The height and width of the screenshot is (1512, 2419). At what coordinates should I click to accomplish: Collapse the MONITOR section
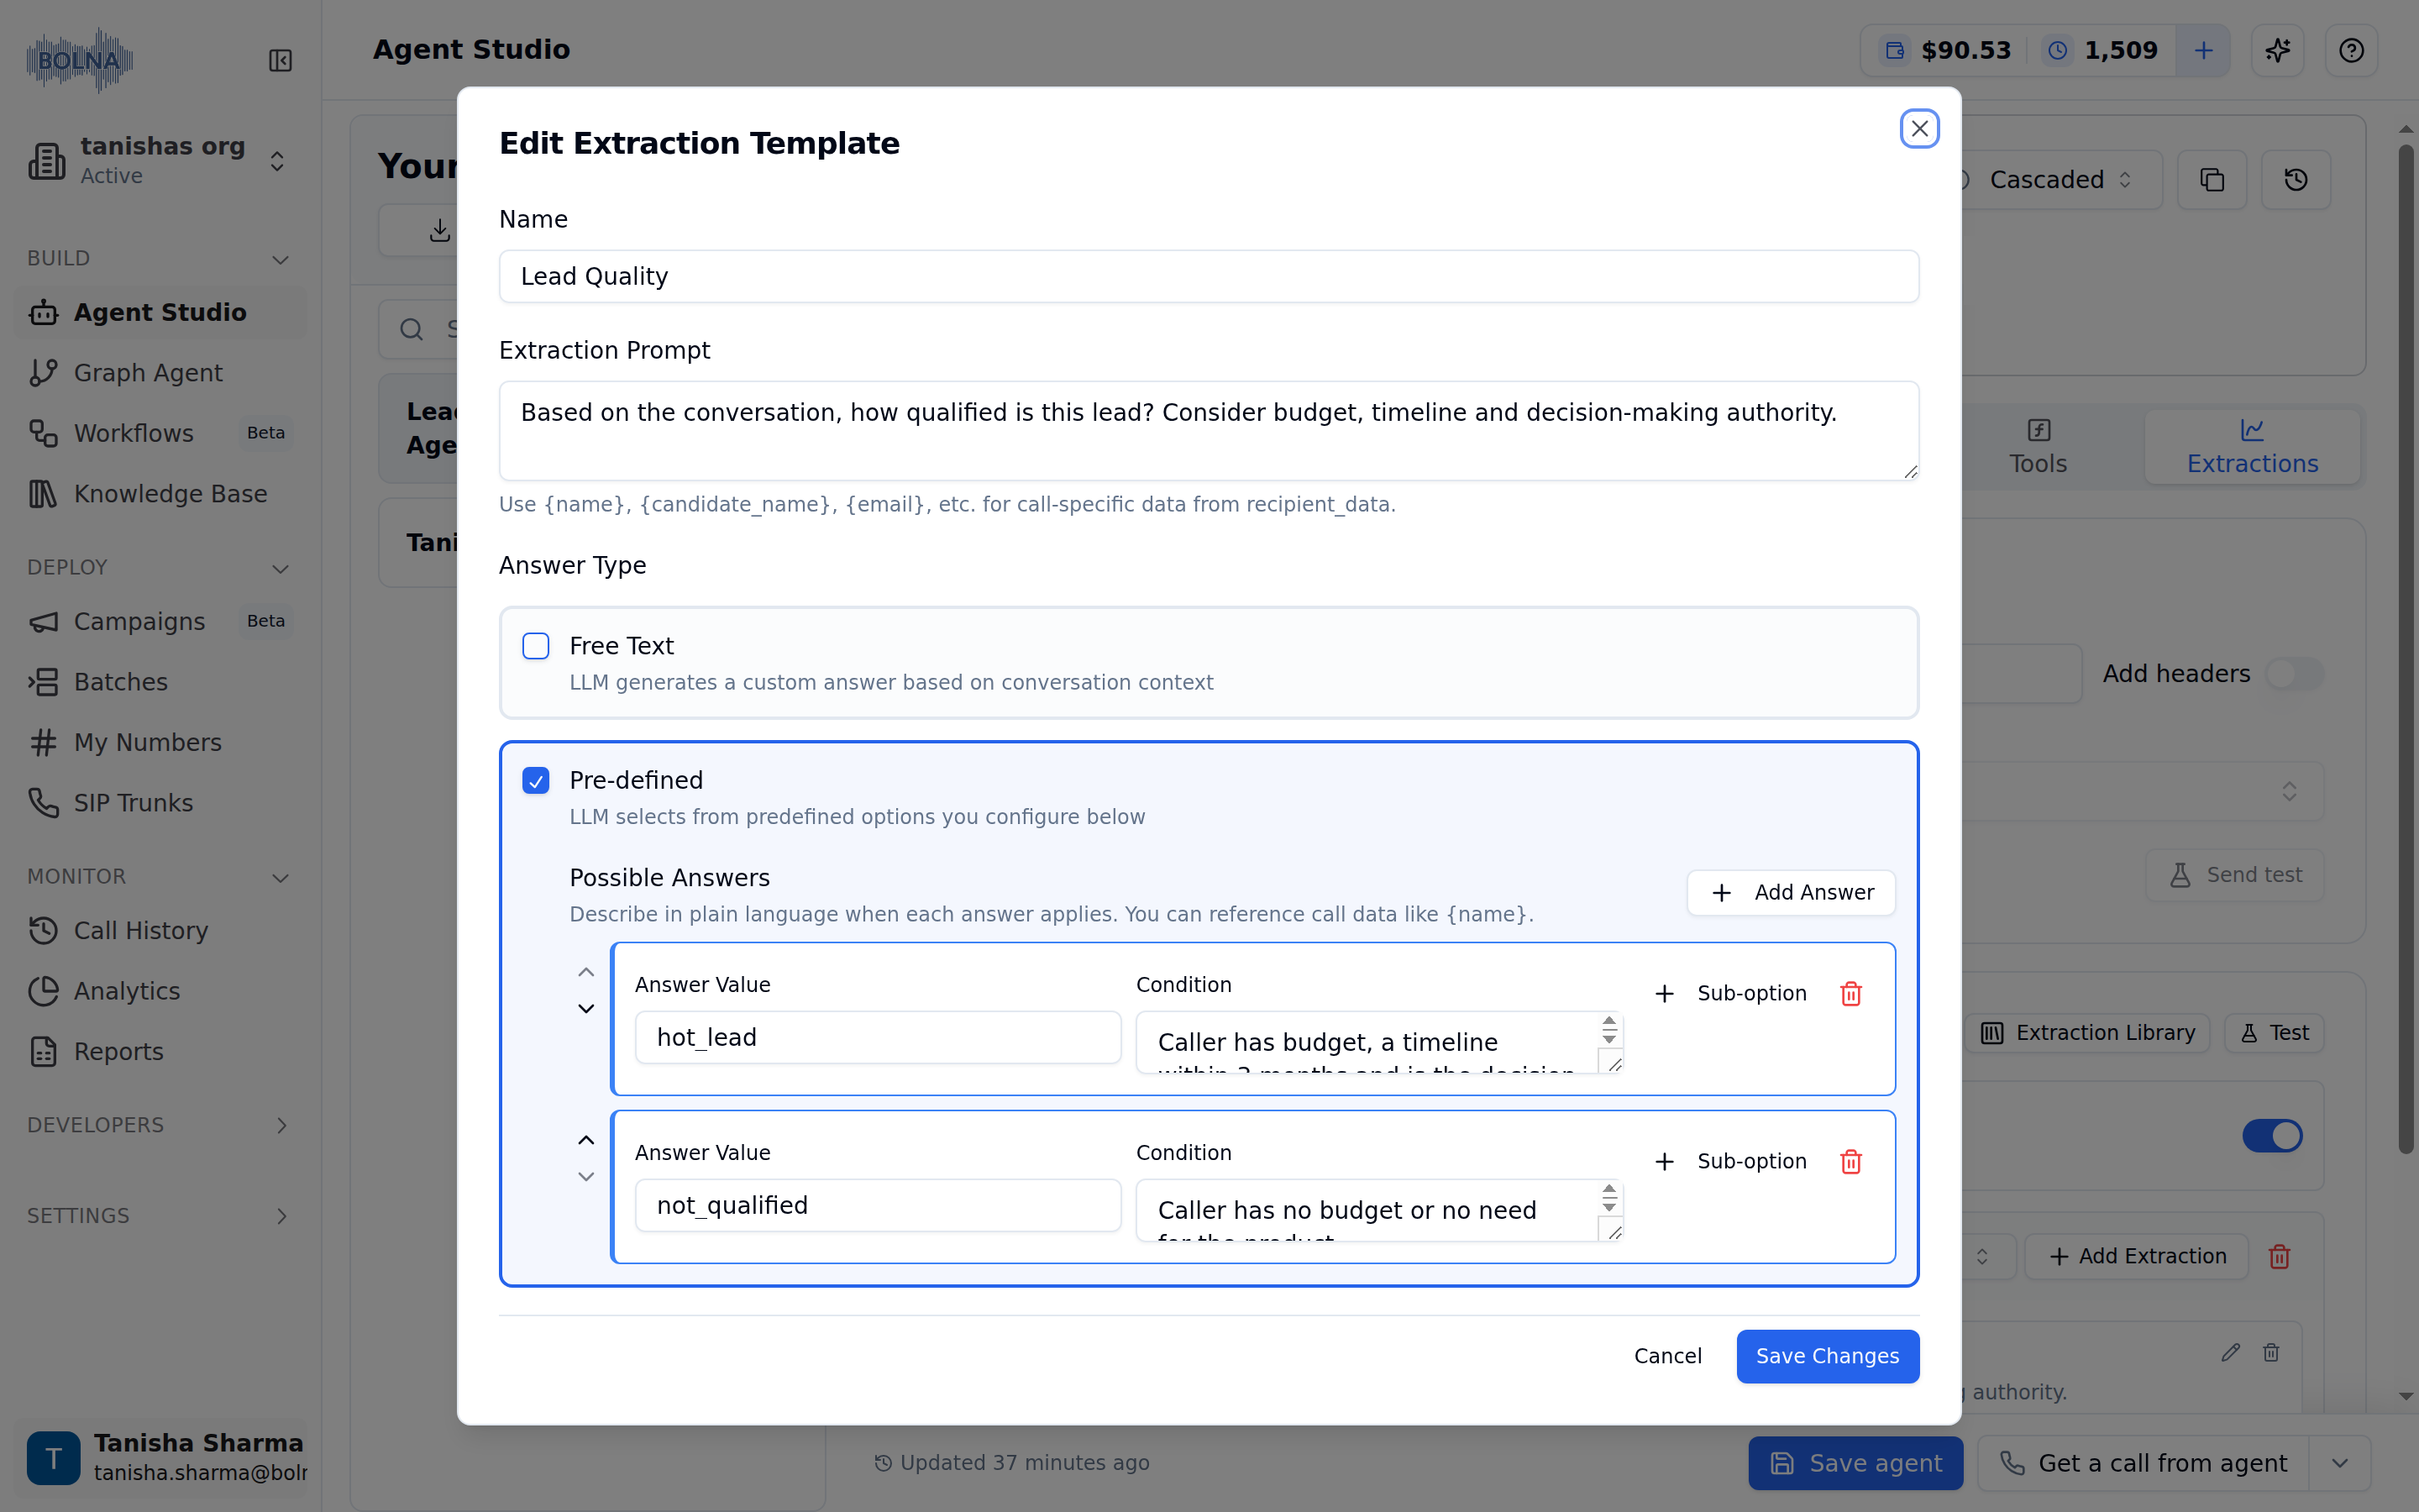(281, 877)
